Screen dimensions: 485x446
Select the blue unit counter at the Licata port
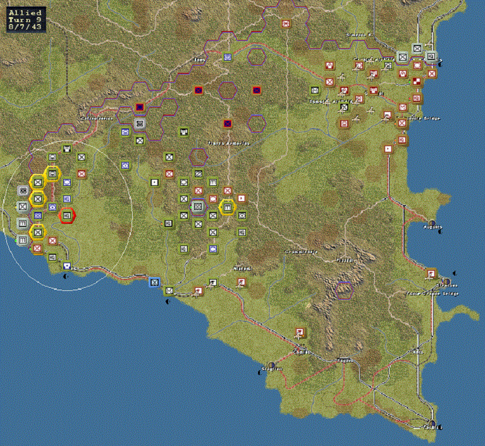[x=67, y=266]
